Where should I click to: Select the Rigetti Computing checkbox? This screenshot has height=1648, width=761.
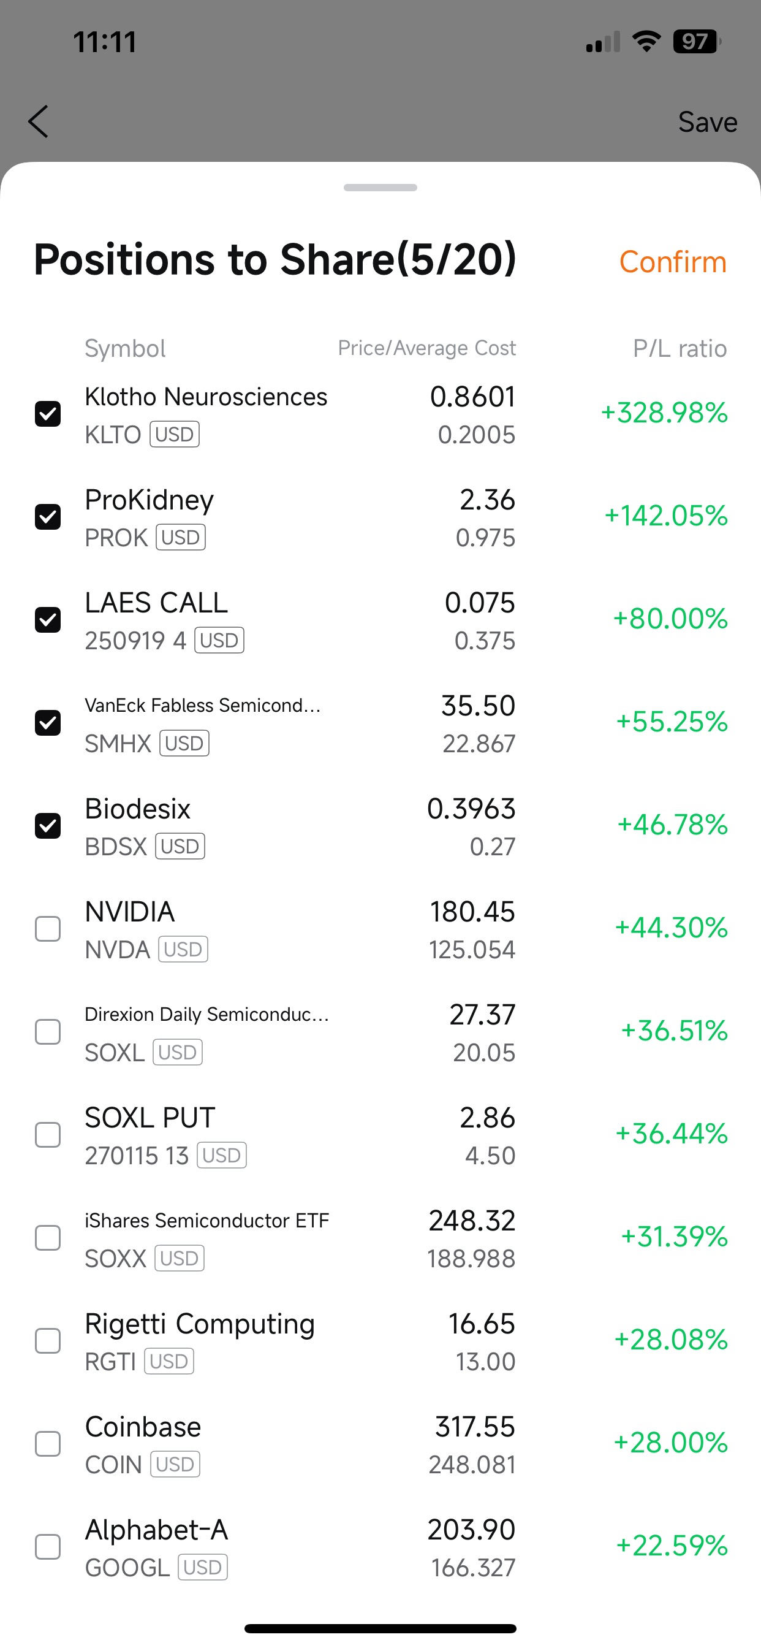coord(48,1341)
